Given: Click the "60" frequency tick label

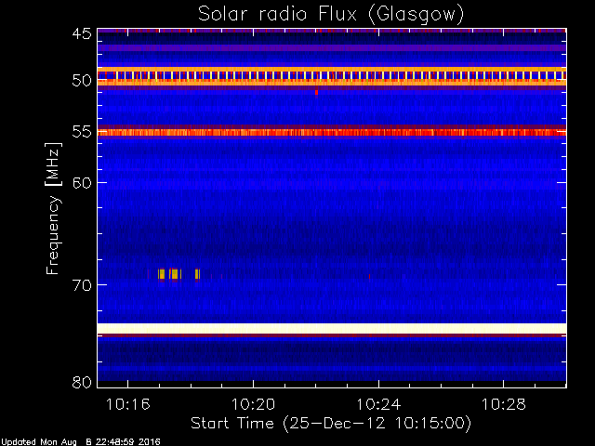Looking at the screenshot, I should pos(82,183).
